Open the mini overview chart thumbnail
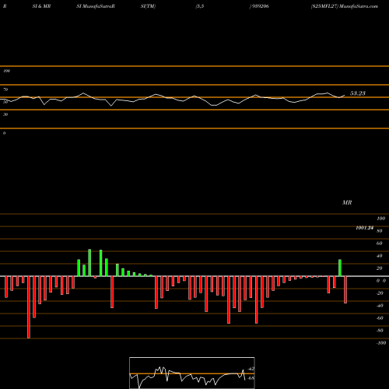This screenshot has height=389, width=389. tap(192, 373)
